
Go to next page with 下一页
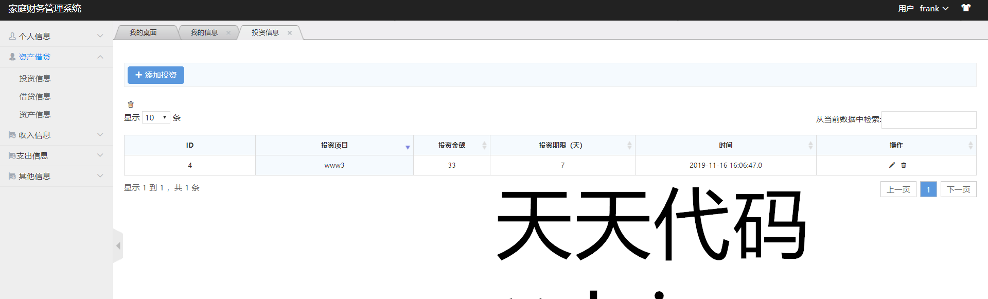point(958,189)
